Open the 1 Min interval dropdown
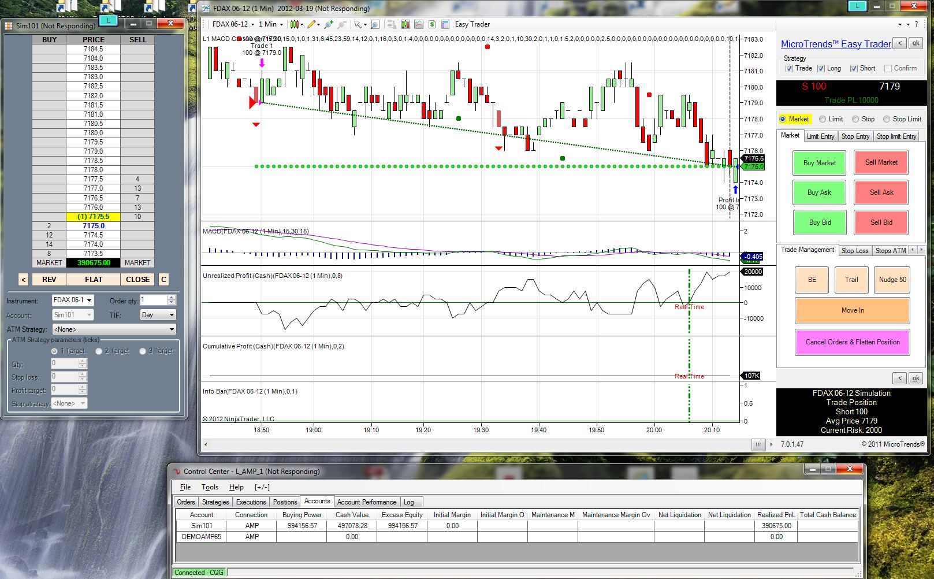The image size is (934, 579). tap(271, 24)
